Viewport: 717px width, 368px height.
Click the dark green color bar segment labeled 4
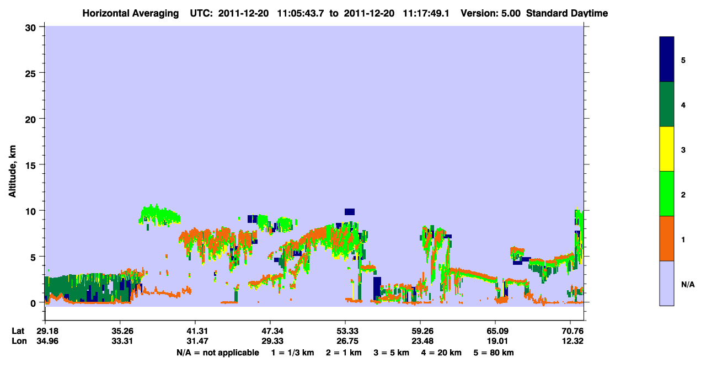click(x=667, y=104)
